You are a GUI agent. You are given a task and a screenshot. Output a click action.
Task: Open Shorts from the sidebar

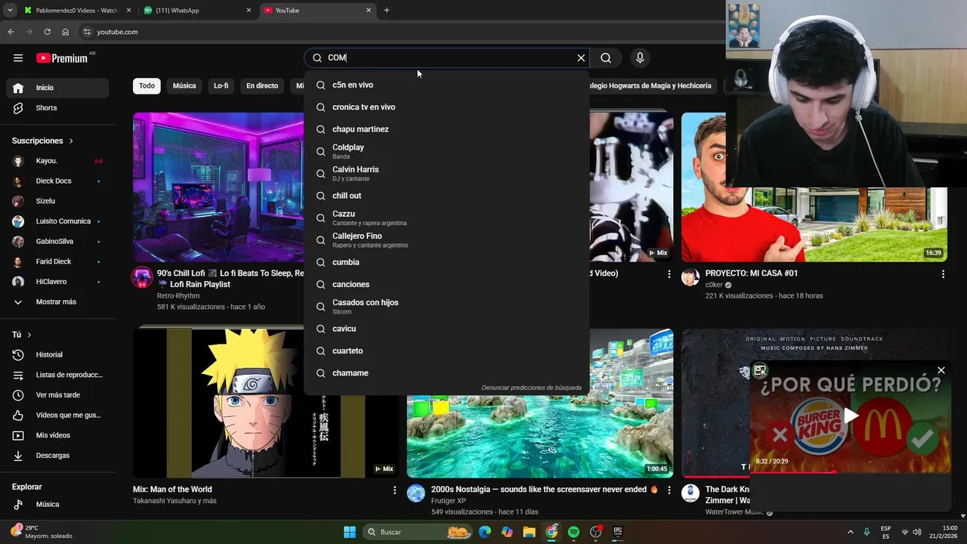(57, 108)
